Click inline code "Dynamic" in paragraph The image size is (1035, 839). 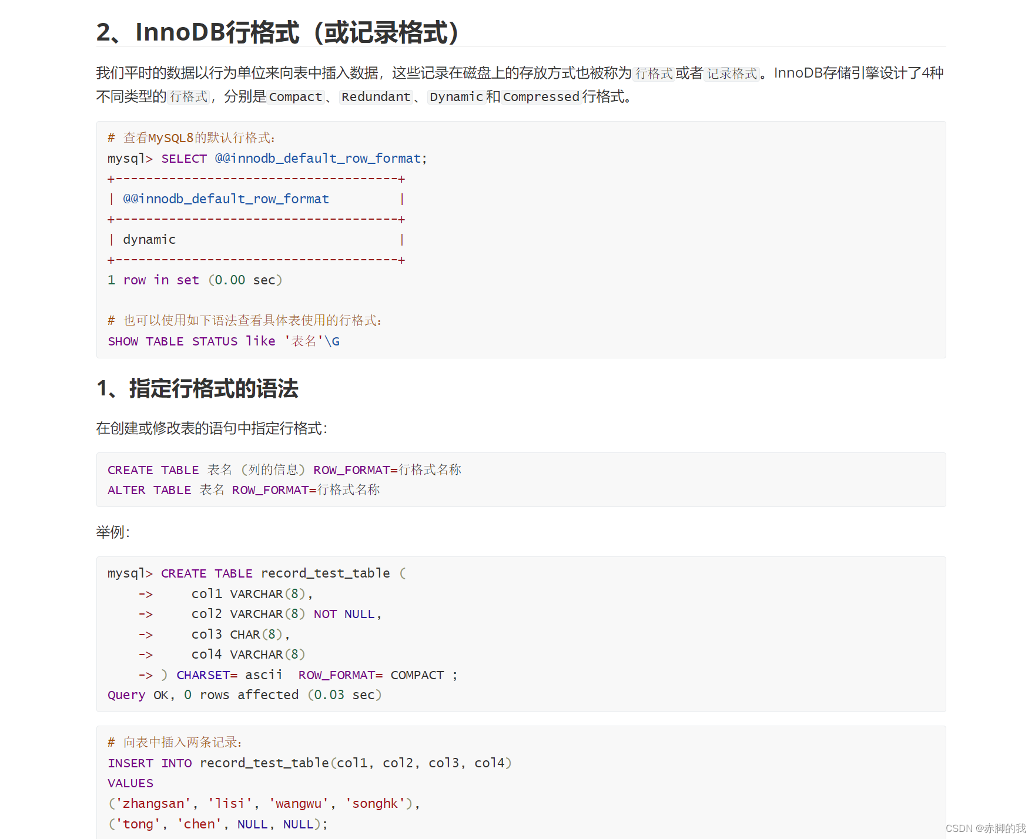[x=456, y=96]
